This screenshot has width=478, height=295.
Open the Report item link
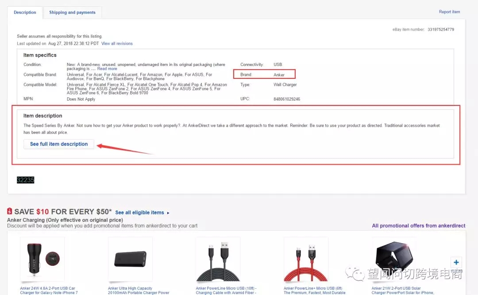tap(449, 12)
